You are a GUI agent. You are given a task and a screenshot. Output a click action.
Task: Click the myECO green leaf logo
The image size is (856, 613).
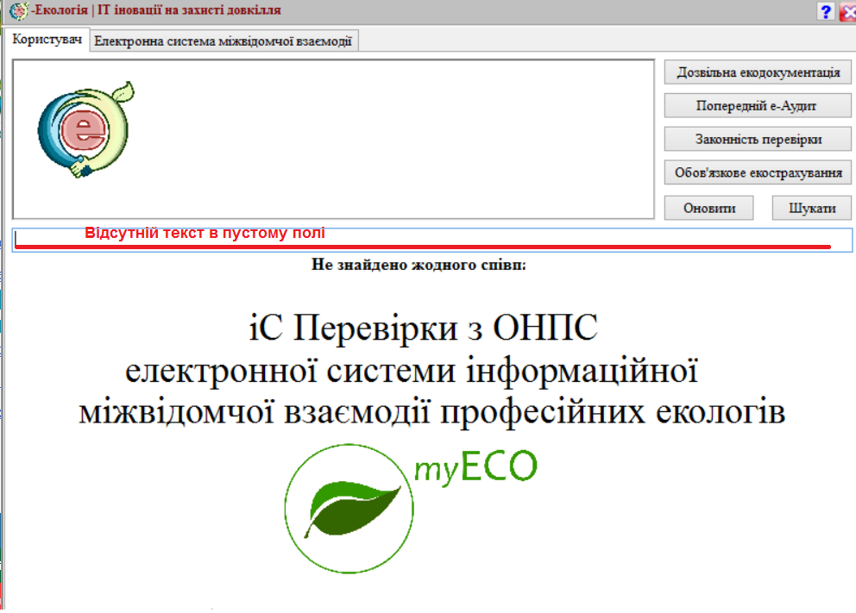point(411,509)
